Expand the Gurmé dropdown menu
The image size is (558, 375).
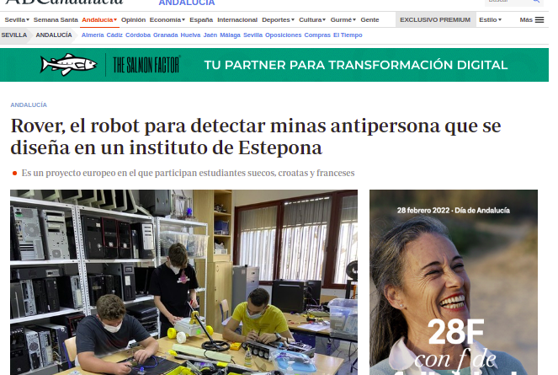343,19
